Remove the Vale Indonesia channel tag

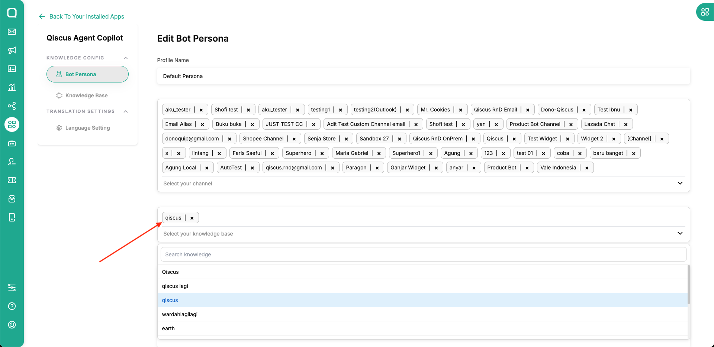pyautogui.click(x=587, y=168)
